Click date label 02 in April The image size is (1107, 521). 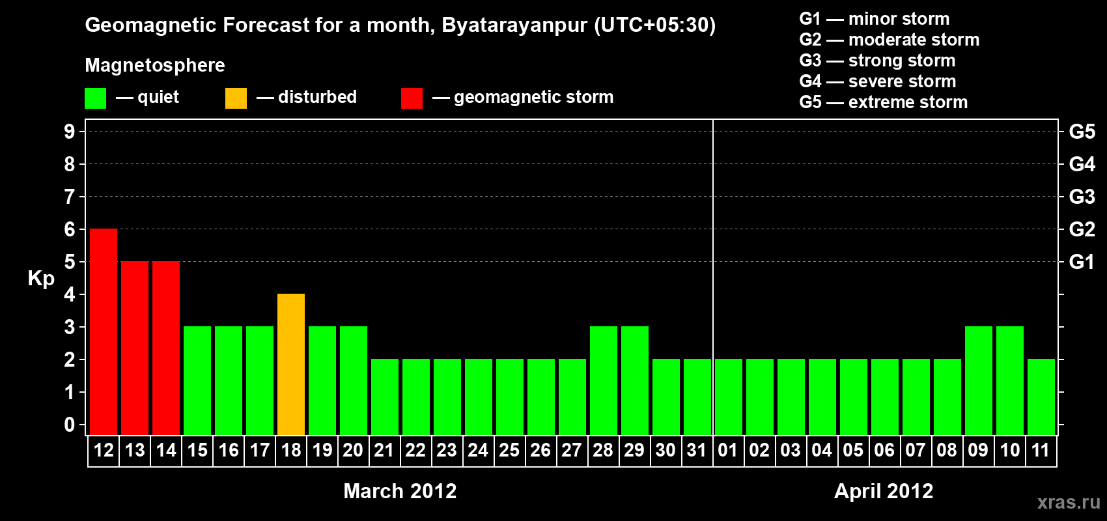[x=759, y=450]
